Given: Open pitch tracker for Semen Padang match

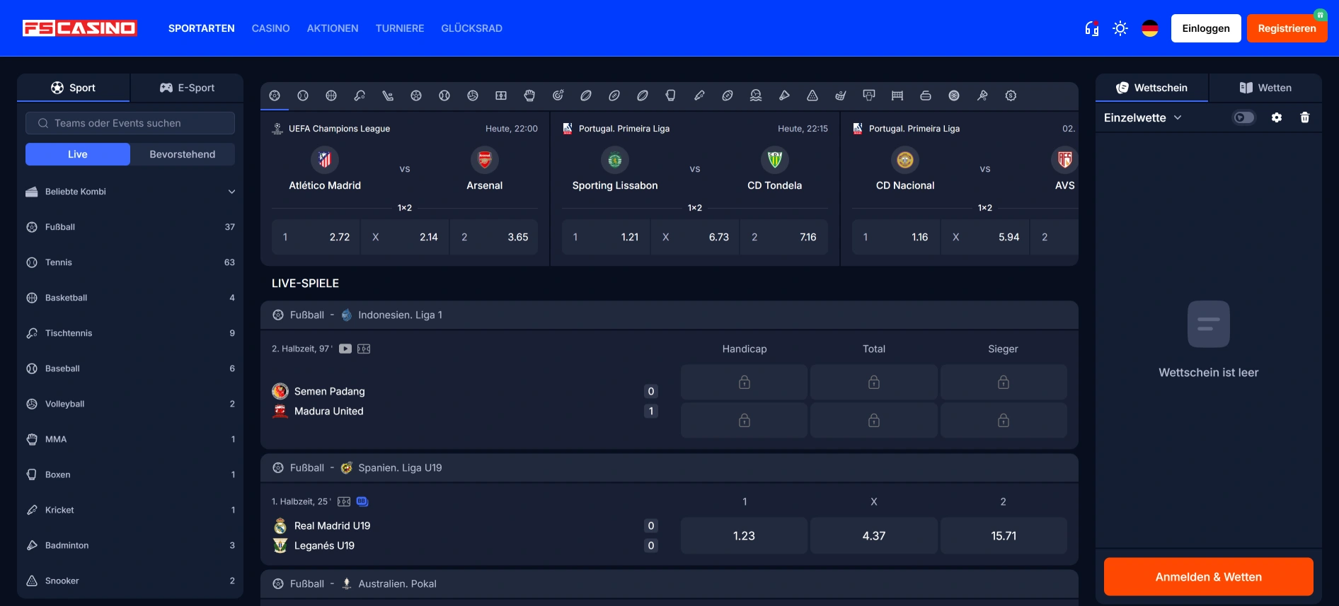Looking at the screenshot, I should tap(364, 349).
